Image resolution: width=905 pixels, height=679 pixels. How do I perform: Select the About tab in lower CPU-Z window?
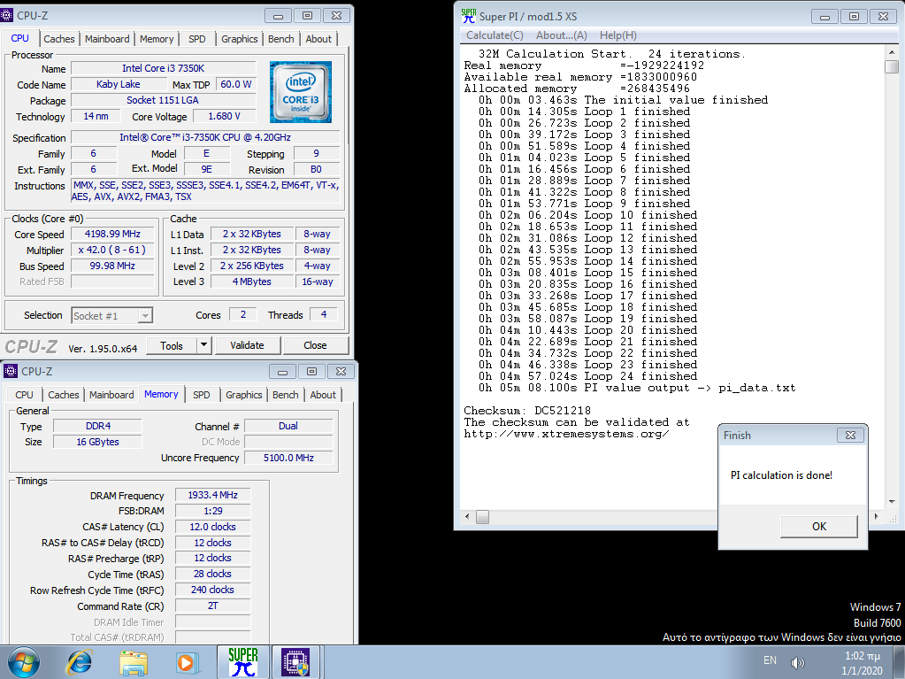pos(323,394)
